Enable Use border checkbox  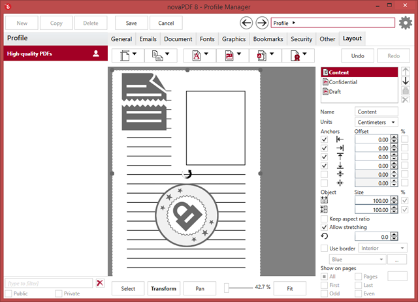[324, 249]
